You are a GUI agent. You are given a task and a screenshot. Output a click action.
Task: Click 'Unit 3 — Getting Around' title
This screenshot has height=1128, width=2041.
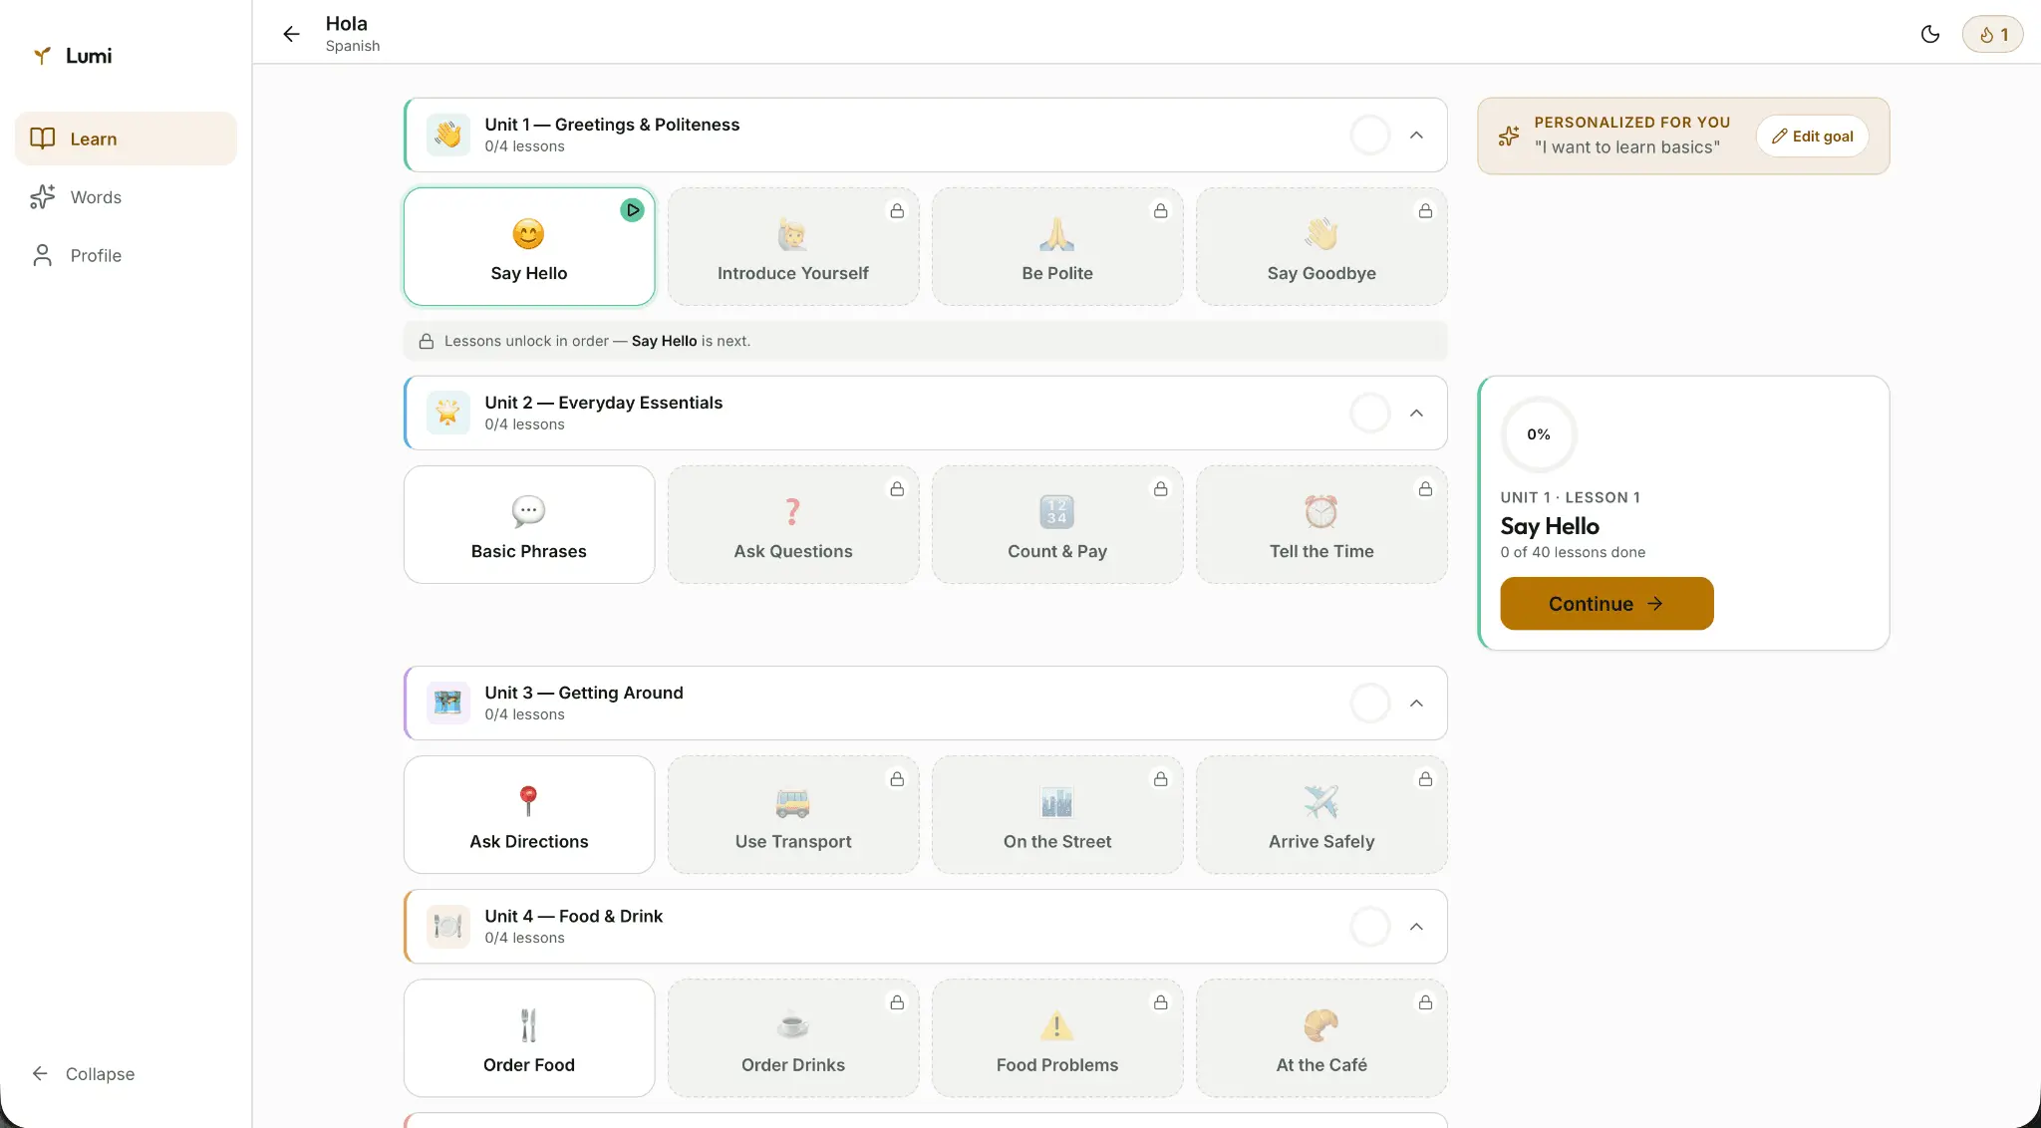click(x=584, y=693)
